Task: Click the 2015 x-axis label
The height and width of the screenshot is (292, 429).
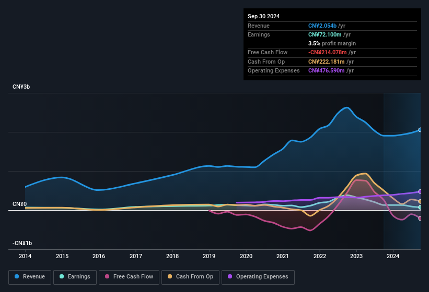Action: [x=62, y=256]
